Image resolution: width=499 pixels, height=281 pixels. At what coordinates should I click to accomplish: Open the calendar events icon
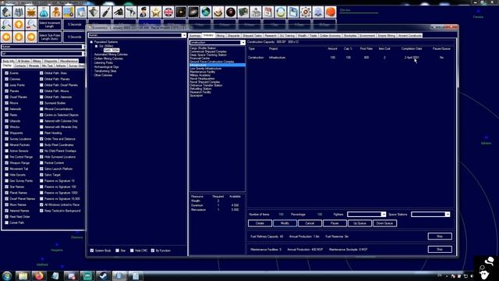268,12
